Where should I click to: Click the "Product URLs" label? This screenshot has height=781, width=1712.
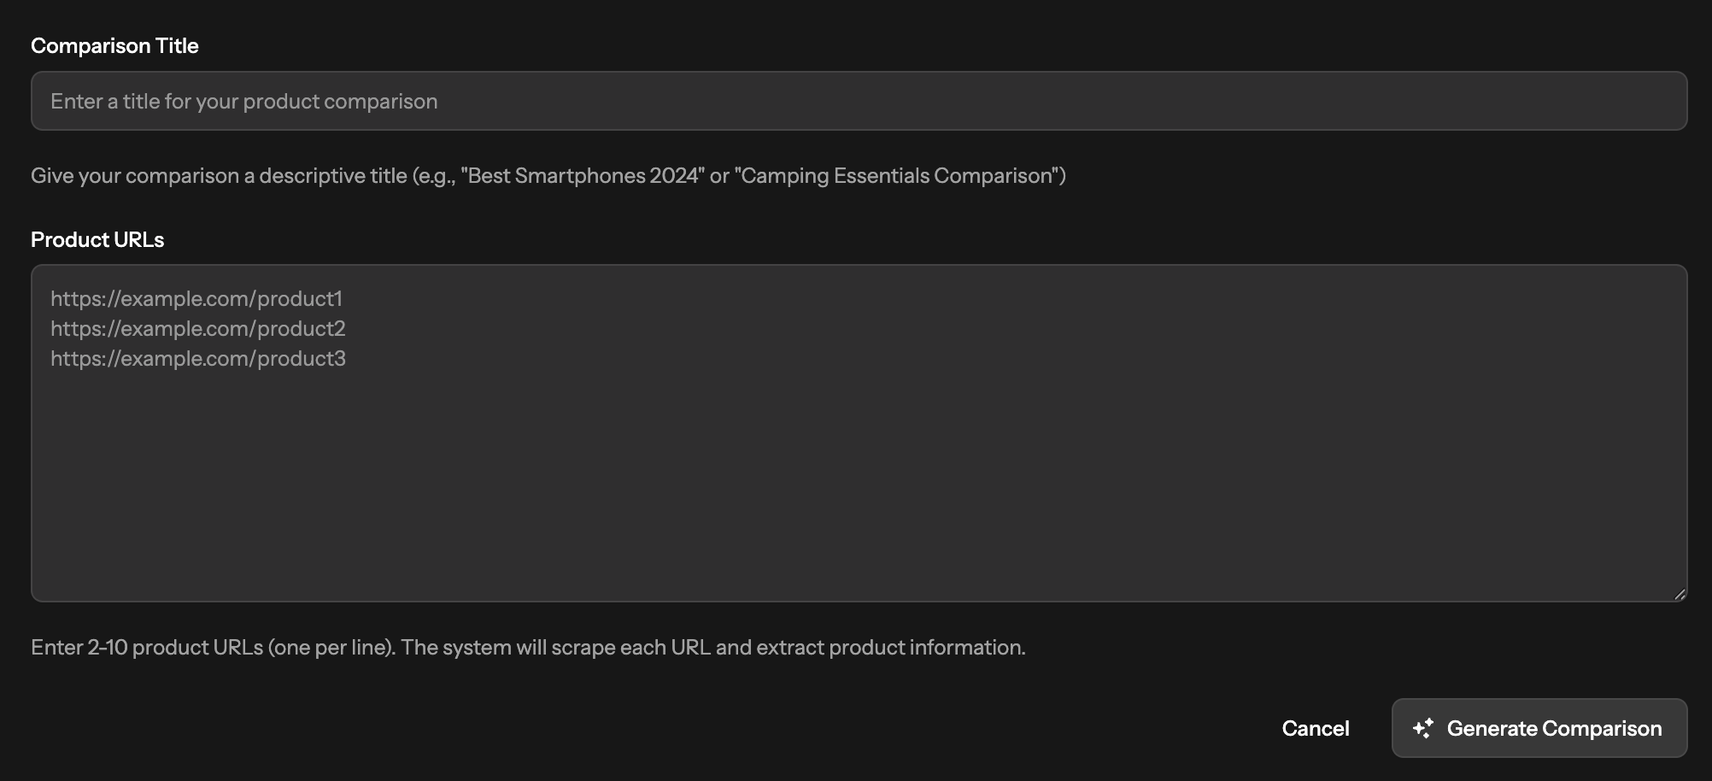coord(97,240)
